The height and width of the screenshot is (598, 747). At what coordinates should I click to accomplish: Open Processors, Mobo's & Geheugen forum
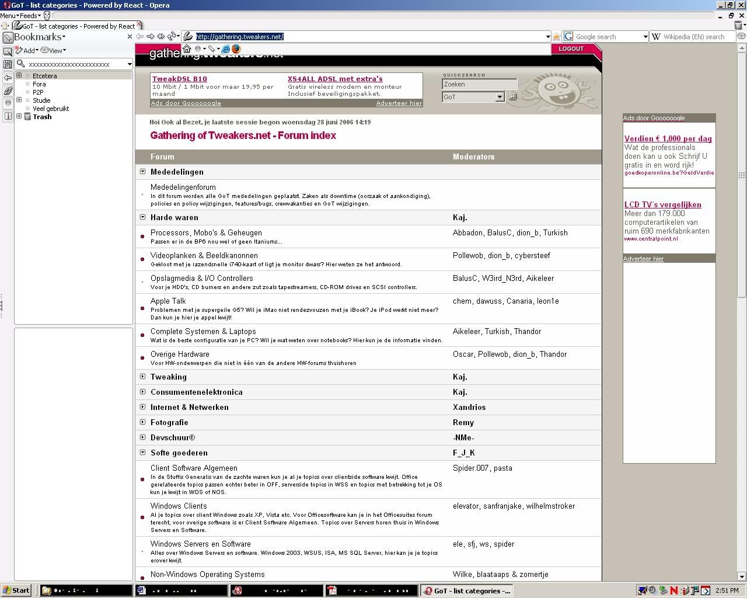pos(206,232)
